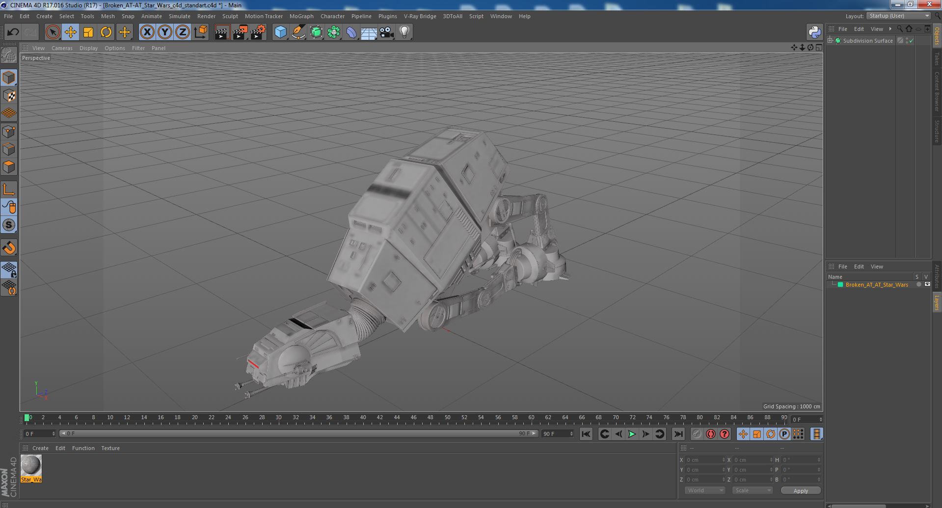Click frame 44 on timeline ruler
This screenshot has height=508, width=942.
coord(397,418)
